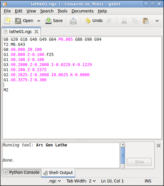The height and width of the screenshot is (186, 164).
Task: Open the File menu
Action: click(x=7, y=11)
